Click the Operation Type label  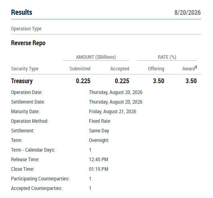coord(26,29)
